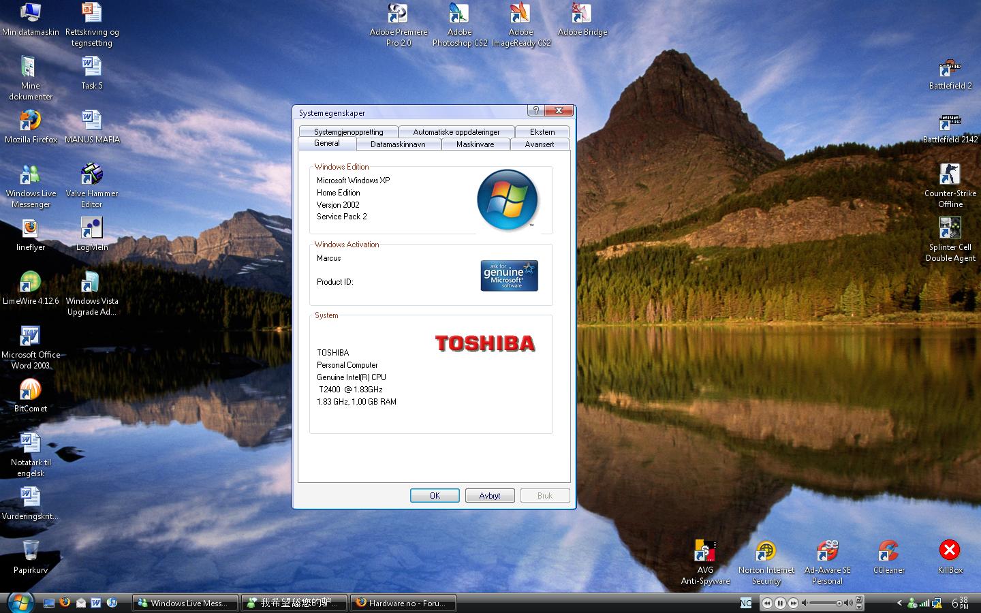Pause playback in taskbar media player
The width and height of the screenshot is (981, 613).
tap(780, 603)
